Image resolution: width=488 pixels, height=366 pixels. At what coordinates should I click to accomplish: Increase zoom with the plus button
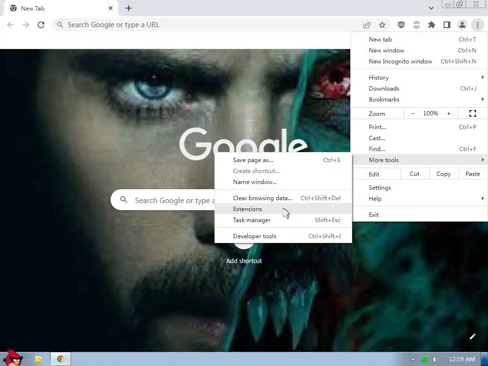coord(448,113)
